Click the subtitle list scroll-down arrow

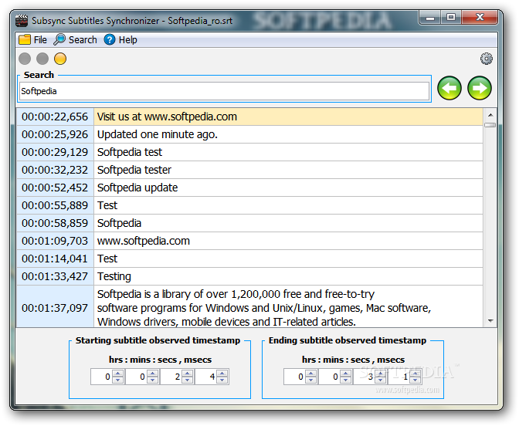coord(490,321)
